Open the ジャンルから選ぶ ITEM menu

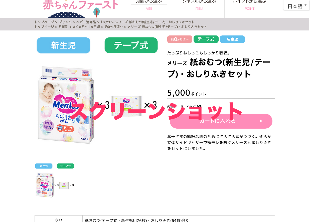click(199, 5)
